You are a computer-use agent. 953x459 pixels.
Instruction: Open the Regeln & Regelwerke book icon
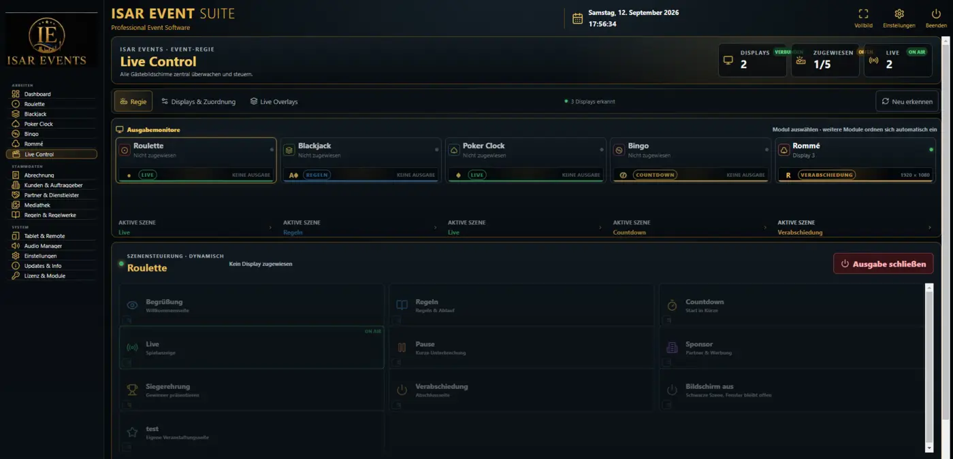coord(16,215)
